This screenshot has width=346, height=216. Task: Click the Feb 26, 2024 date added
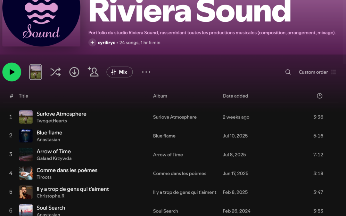(236, 211)
